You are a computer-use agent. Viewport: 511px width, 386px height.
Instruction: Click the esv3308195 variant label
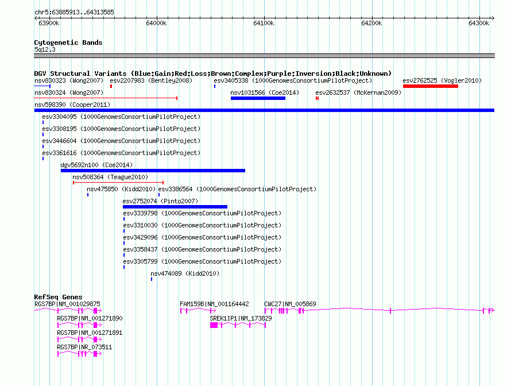[x=121, y=129]
